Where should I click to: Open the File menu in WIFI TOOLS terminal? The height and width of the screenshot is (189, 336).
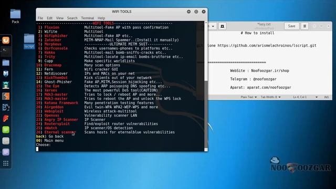[40, 18]
